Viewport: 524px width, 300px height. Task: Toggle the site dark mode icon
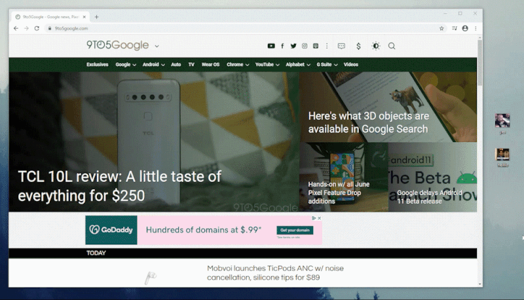(x=375, y=46)
